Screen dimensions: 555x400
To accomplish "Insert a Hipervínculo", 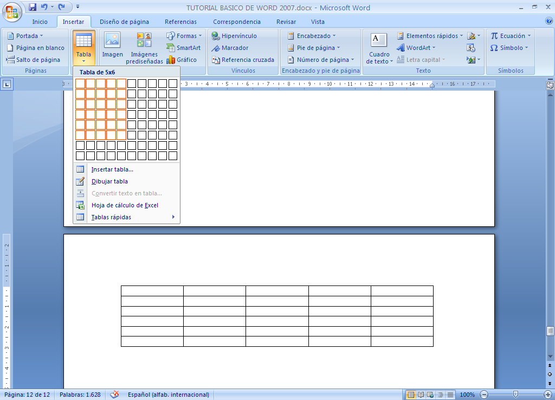I will click(x=233, y=35).
